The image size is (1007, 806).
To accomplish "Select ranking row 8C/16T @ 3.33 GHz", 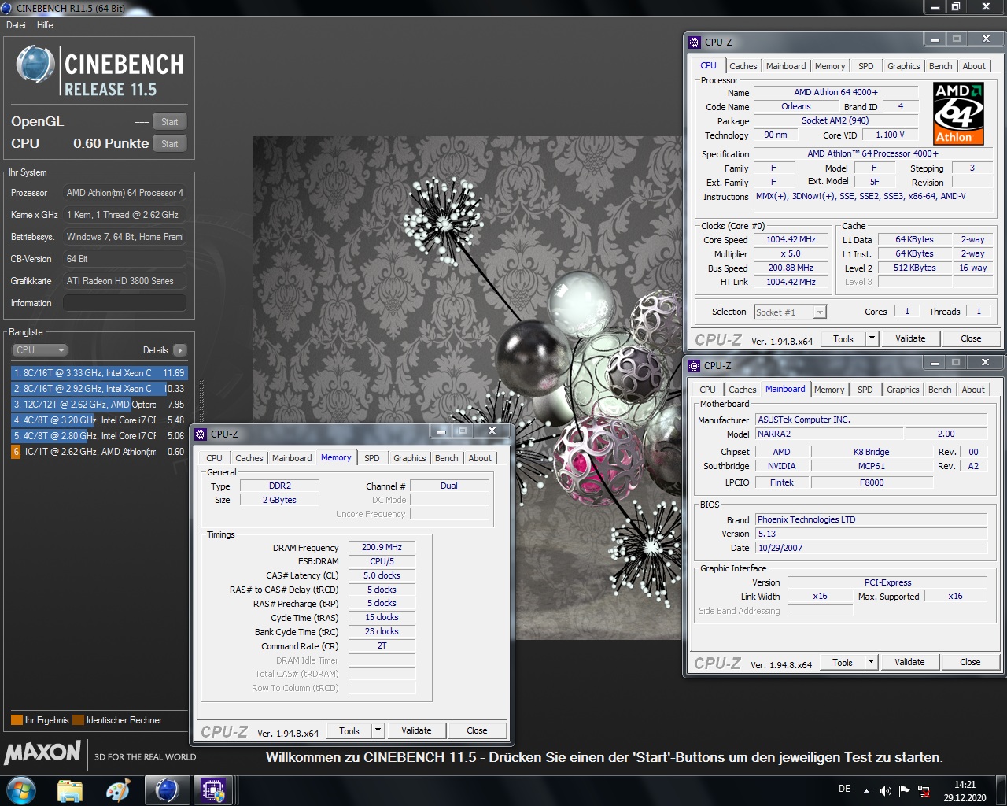I will tap(99, 373).
